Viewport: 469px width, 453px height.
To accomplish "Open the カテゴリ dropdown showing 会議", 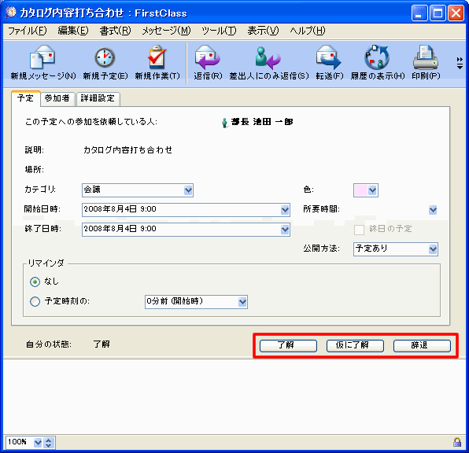I will 138,190.
